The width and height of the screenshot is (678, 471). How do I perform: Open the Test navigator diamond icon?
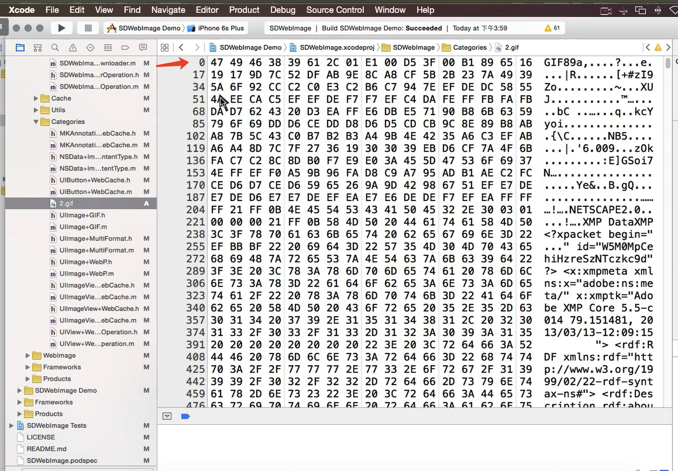[x=90, y=48]
